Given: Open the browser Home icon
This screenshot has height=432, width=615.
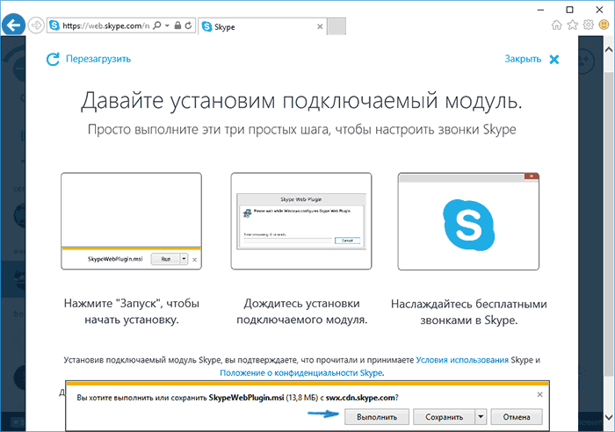Looking at the screenshot, I should click(555, 26).
